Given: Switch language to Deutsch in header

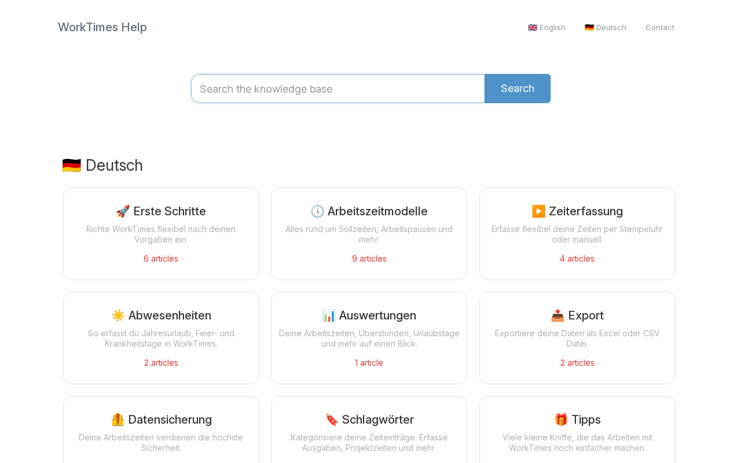Looking at the screenshot, I should click(605, 27).
